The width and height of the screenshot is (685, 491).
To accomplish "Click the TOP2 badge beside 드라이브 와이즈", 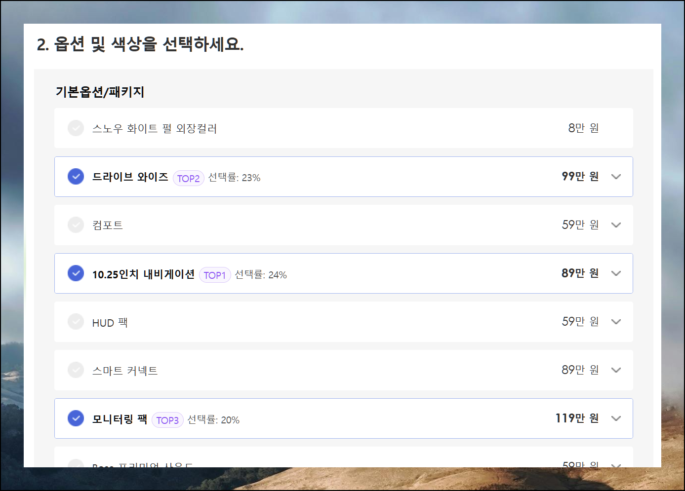I will (189, 178).
